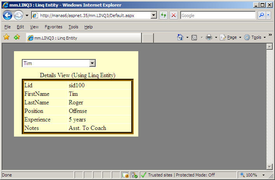Open the recent pages dropdown arrow
This screenshot has width=275, height=180.
[x=27, y=16]
